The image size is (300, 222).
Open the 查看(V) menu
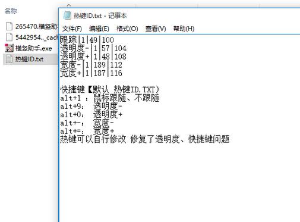pyautogui.click(x=156, y=29)
